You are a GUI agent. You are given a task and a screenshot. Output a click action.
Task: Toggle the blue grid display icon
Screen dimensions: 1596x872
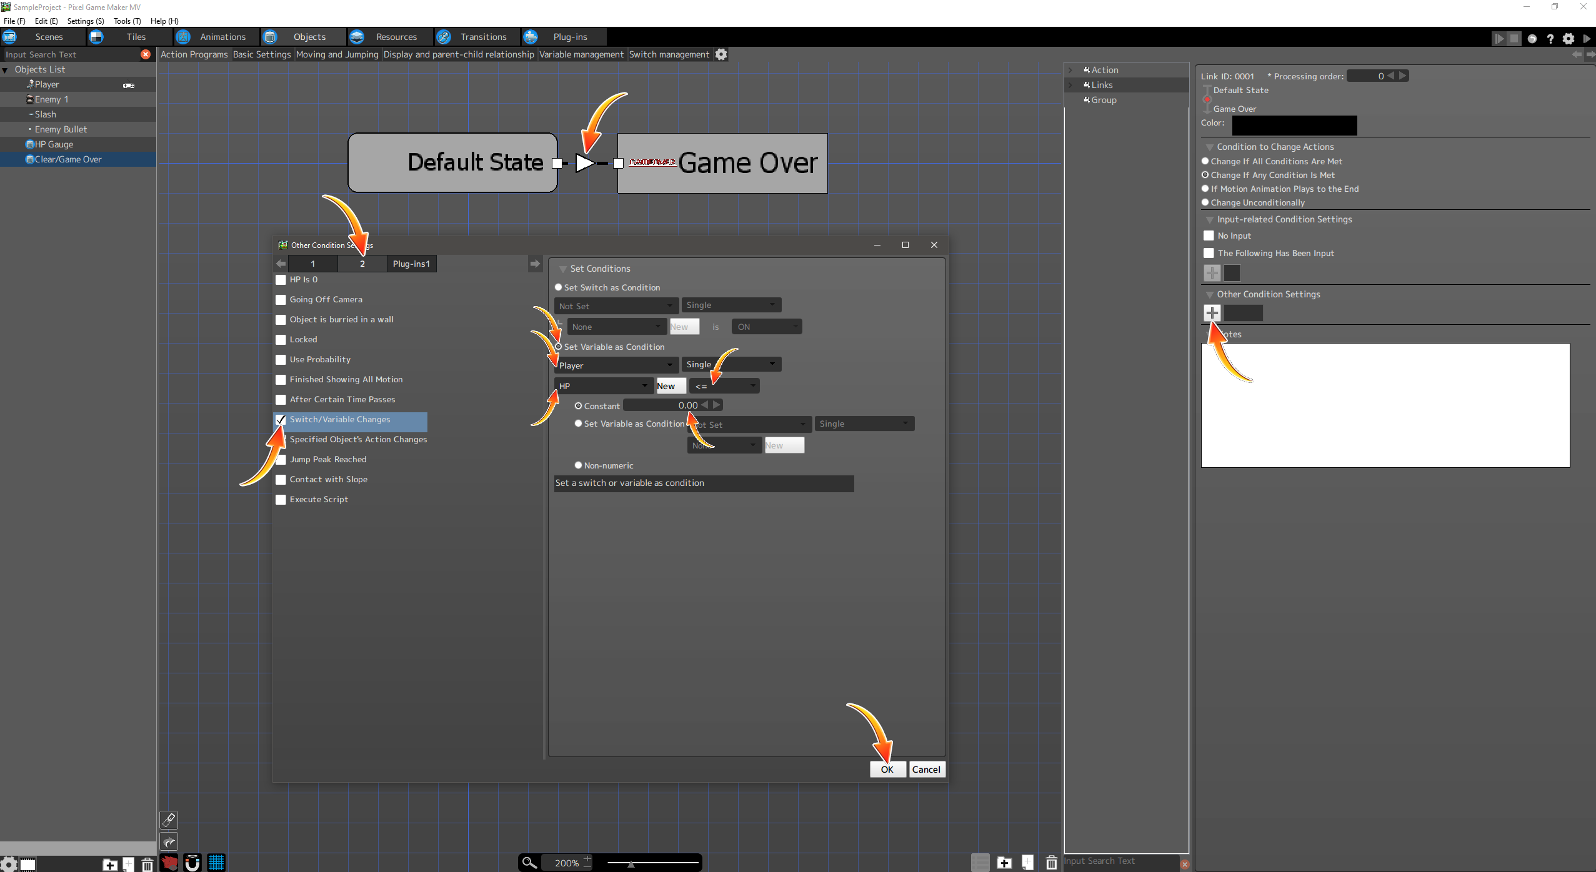216,863
